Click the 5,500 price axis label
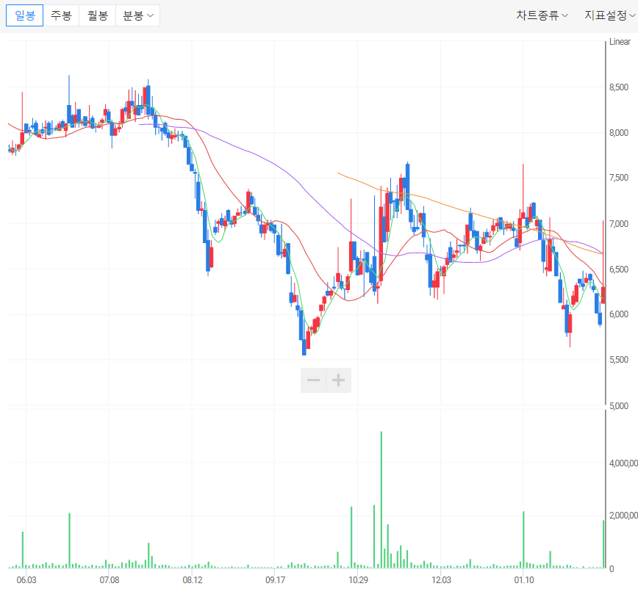This screenshot has width=638, height=589. pos(618,360)
